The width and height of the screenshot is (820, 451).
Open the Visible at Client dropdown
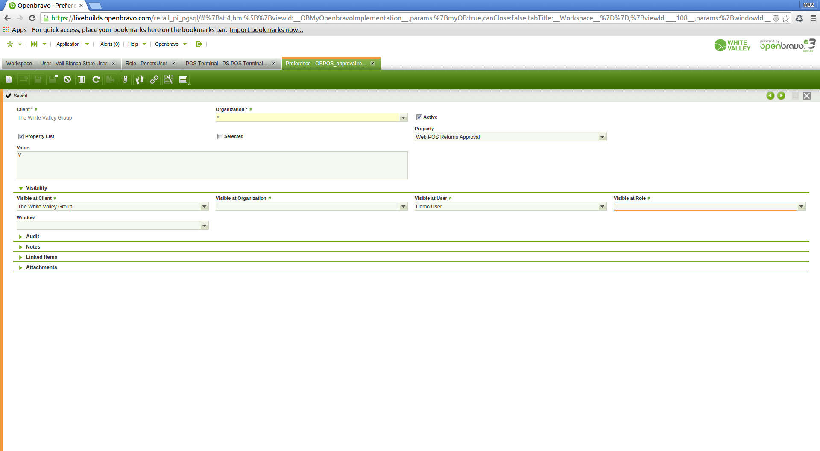[x=204, y=207]
